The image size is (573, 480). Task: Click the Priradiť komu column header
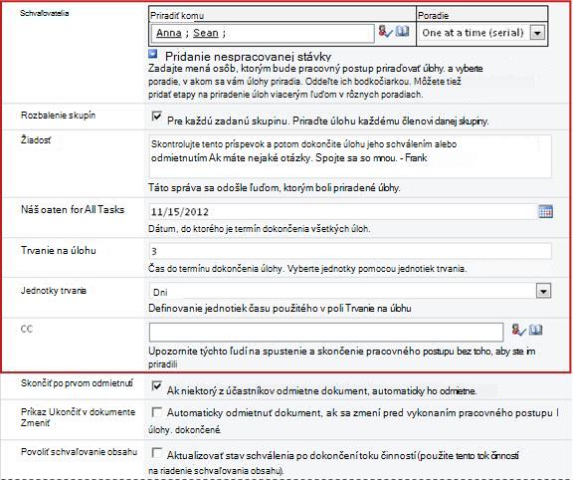pos(177,15)
